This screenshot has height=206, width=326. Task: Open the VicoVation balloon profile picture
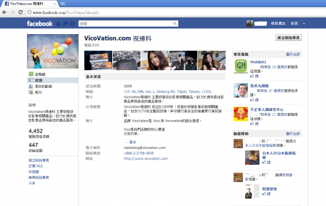[52, 51]
